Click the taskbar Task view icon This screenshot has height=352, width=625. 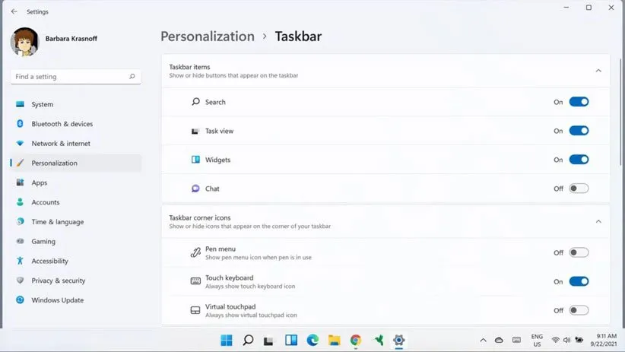(269, 340)
